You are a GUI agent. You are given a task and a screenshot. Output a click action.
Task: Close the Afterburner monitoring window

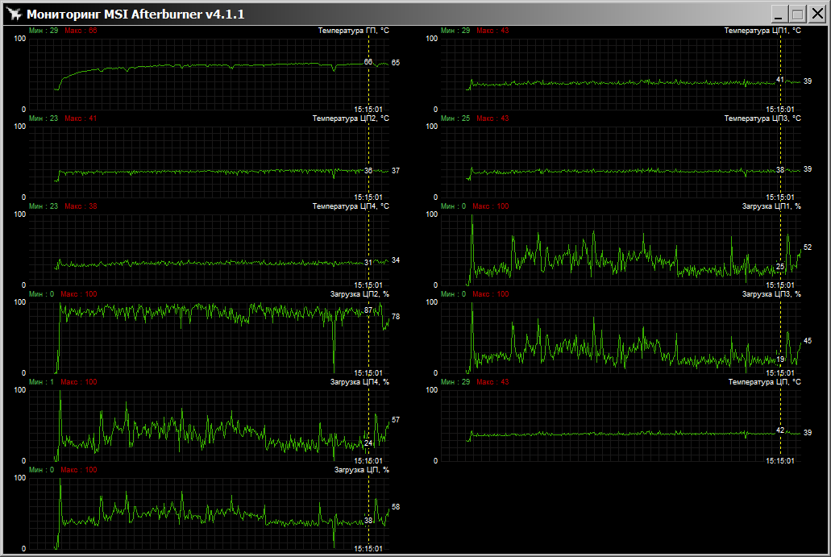816,14
